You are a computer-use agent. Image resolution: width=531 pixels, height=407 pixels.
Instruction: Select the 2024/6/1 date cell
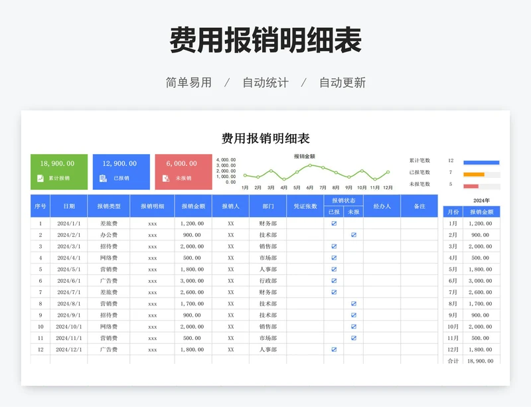pos(69,281)
